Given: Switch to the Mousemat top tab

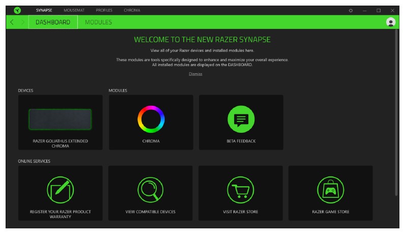Looking at the screenshot, I should [74, 10].
